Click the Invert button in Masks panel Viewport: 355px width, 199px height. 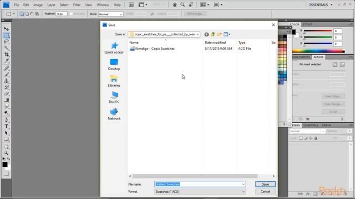coord(333,112)
